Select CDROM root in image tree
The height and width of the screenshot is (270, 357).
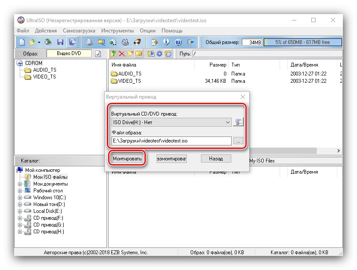point(34,63)
